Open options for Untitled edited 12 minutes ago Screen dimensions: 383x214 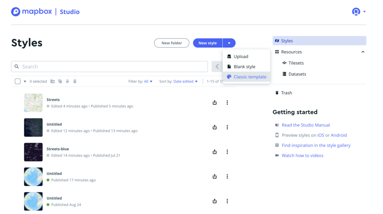tap(227, 127)
